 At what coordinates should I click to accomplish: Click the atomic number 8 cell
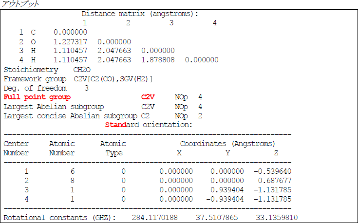73,181
